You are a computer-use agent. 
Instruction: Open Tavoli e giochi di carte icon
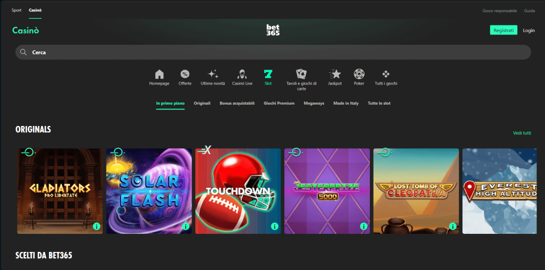point(301,74)
